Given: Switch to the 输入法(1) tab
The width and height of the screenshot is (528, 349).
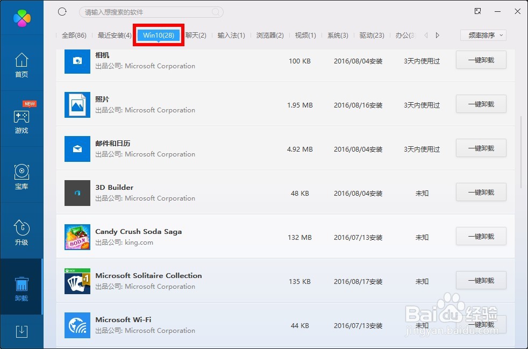Looking at the screenshot, I should 231,35.
